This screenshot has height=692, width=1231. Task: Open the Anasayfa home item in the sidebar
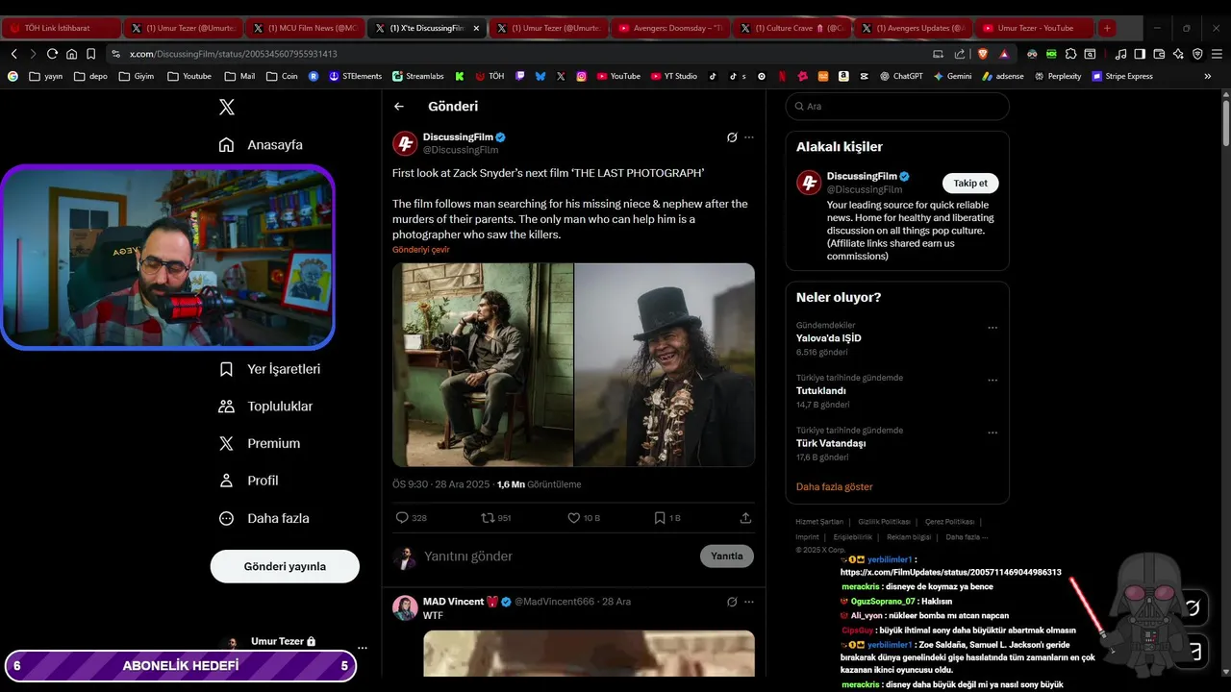261,145
